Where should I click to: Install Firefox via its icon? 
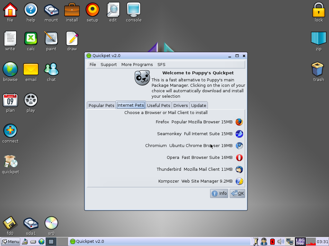[239, 122]
